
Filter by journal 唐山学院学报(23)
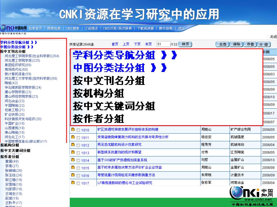(18, 92)
